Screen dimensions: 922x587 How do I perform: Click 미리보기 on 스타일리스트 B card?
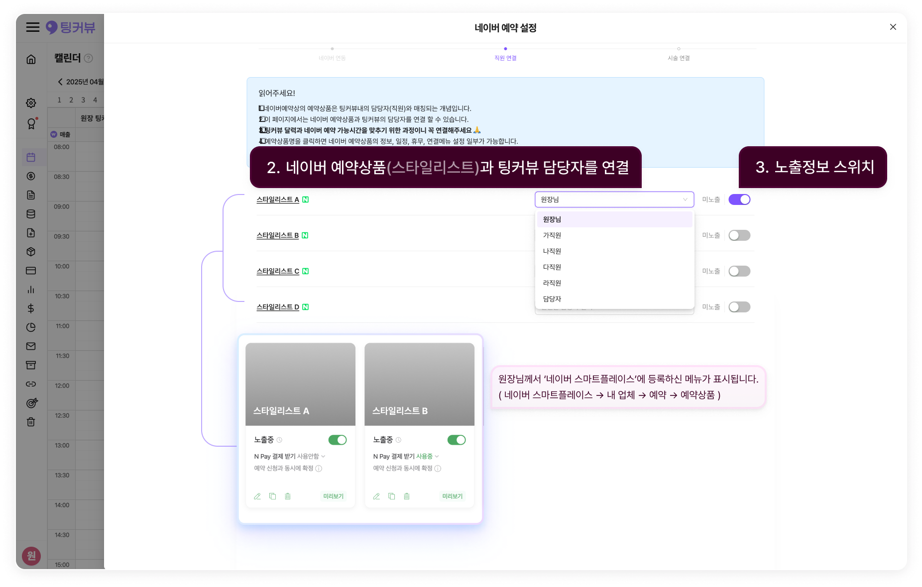(453, 496)
